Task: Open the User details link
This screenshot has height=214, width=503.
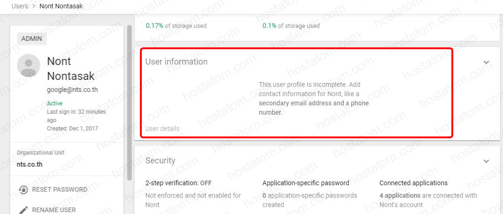Action: click(162, 129)
